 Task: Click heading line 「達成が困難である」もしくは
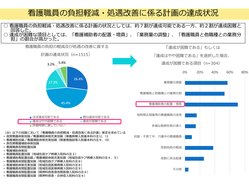pos(193,47)
